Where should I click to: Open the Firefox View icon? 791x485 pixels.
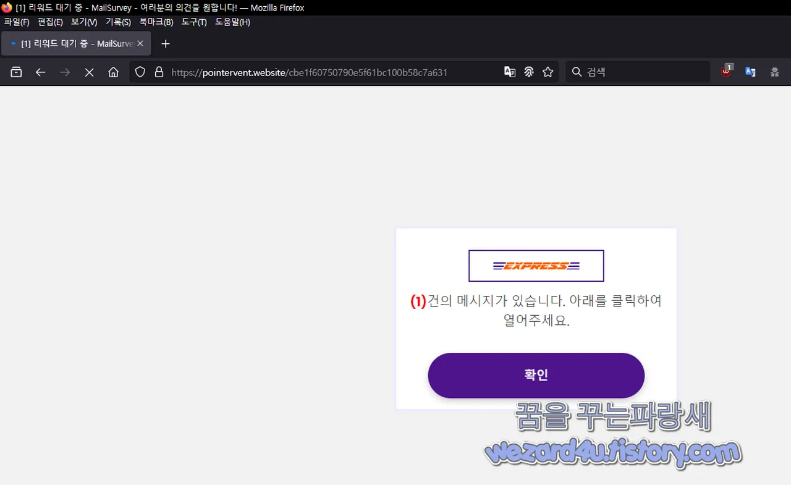[17, 72]
